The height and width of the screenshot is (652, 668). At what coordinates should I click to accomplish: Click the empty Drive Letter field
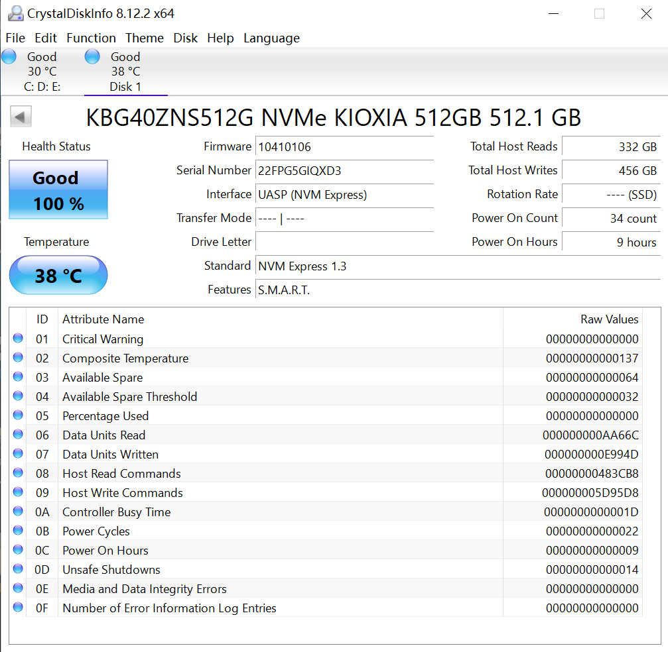(x=344, y=242)
